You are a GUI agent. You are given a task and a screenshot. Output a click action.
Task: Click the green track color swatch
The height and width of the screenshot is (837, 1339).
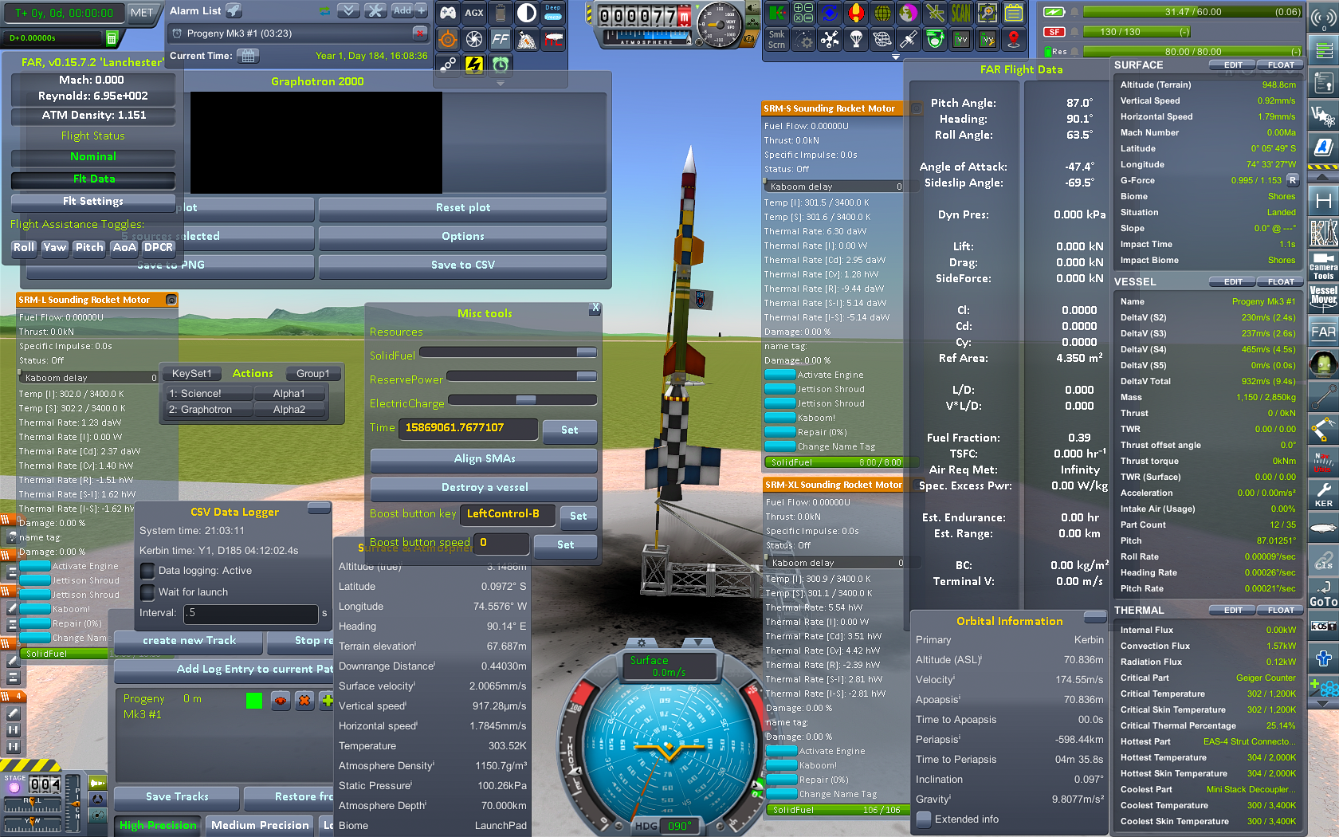[x=254, y=701]
